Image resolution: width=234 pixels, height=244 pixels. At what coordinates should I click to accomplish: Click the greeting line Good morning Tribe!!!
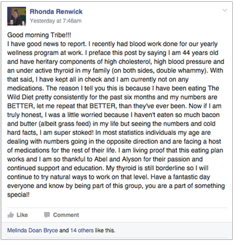tap(39, 35)
